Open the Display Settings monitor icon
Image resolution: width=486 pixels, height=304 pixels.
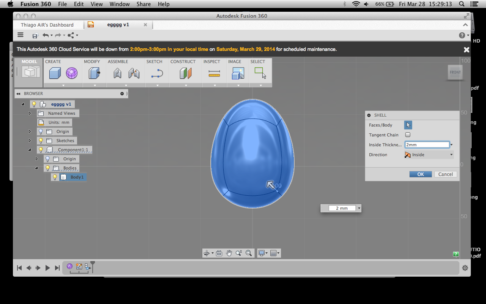[x=261, y=253]
